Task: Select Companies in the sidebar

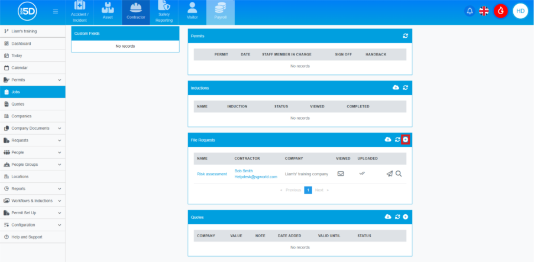Action: pyautogui.click(x=21, y=116)
